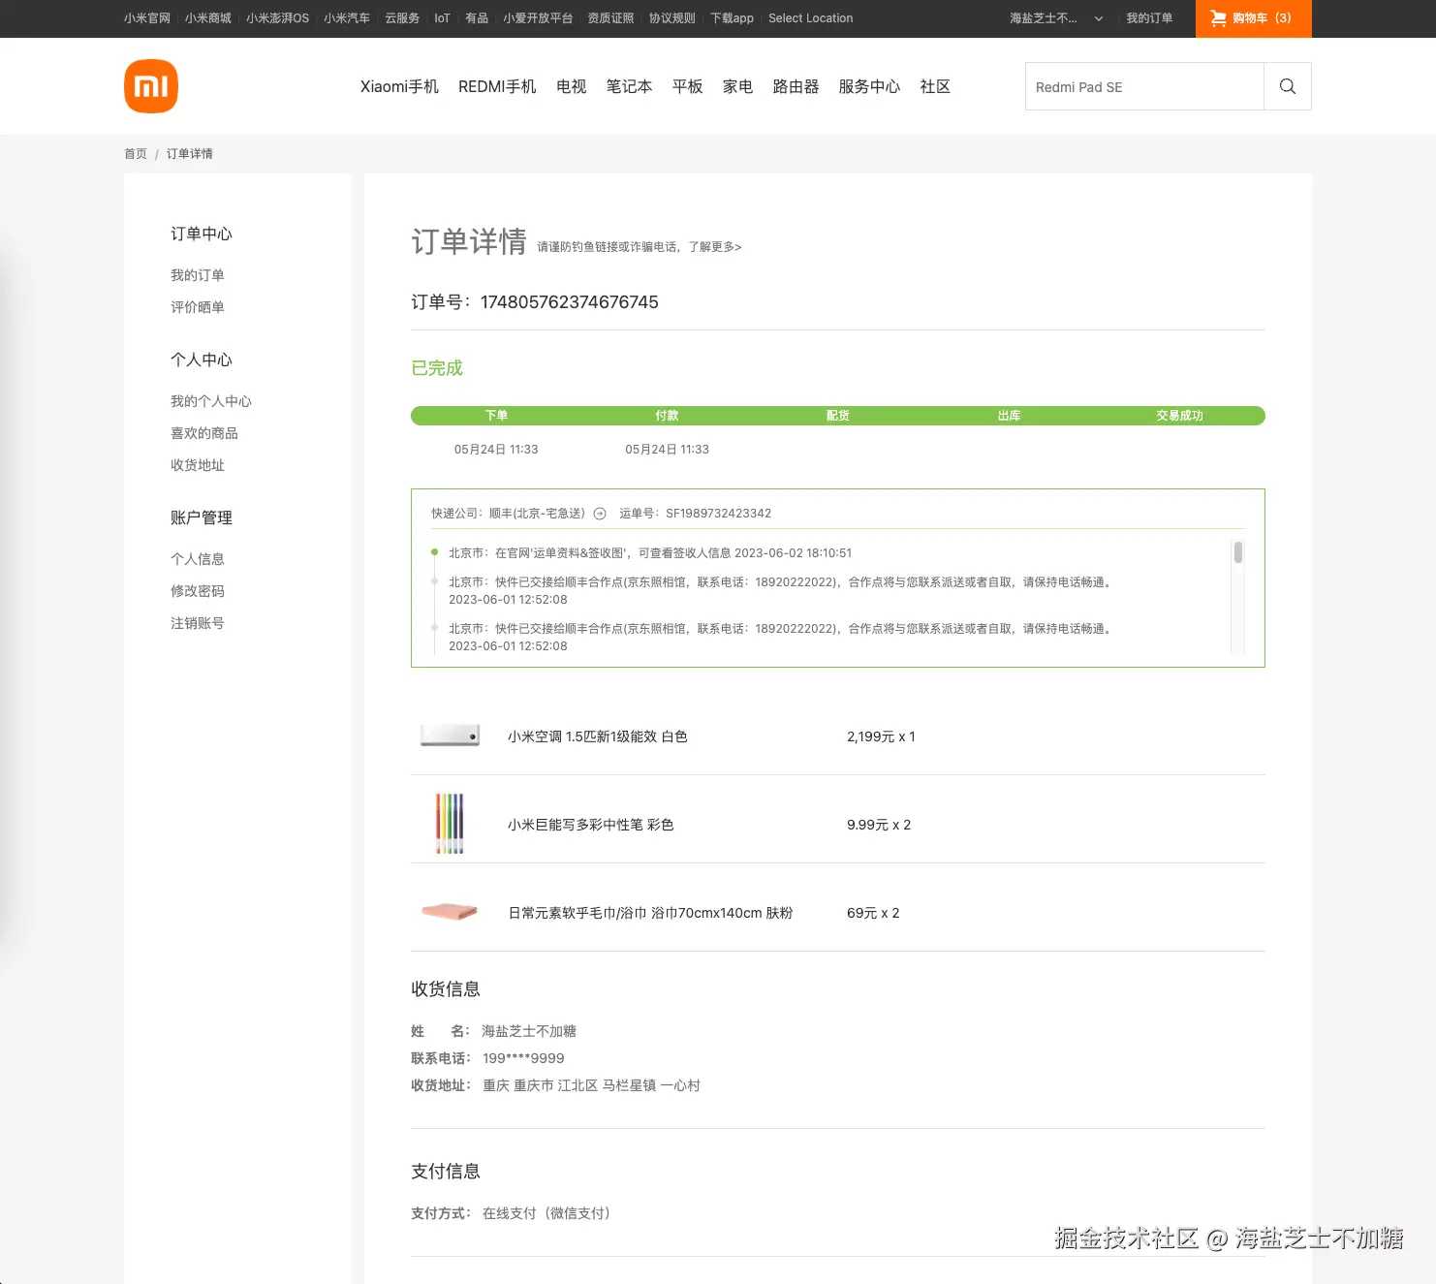Click 在线支付（微信支付） payment method

click(546, 1213)
